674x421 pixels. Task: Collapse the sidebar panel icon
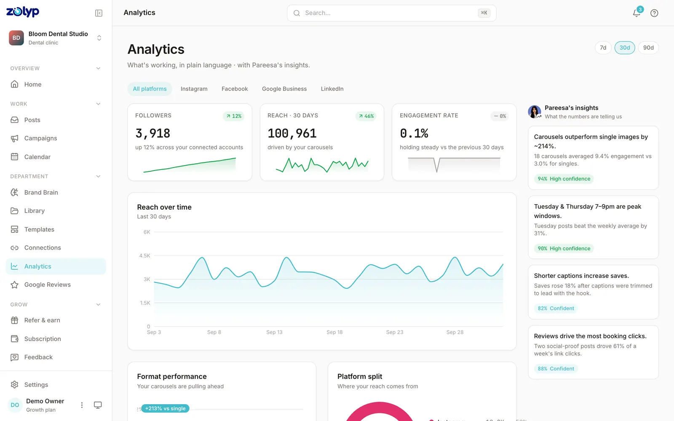pyautogui.click(x=99, y=13)
